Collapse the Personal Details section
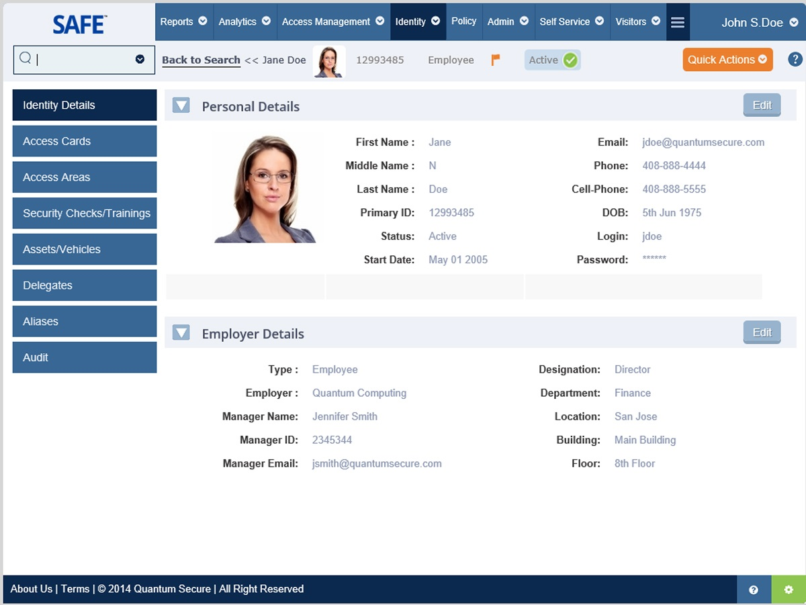 tap(180, 105)
